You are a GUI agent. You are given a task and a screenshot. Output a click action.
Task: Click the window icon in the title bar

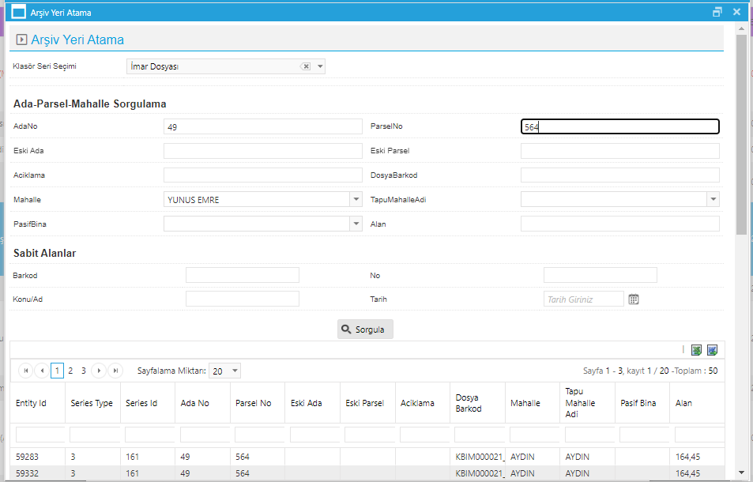tap(18, 12)
